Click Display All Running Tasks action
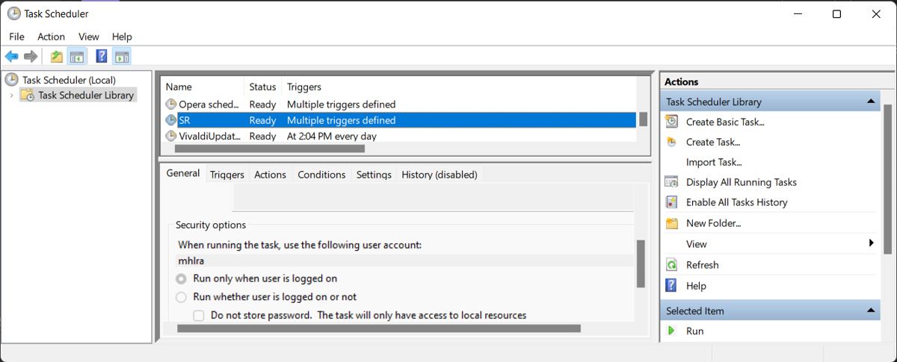 click(742, 182)
